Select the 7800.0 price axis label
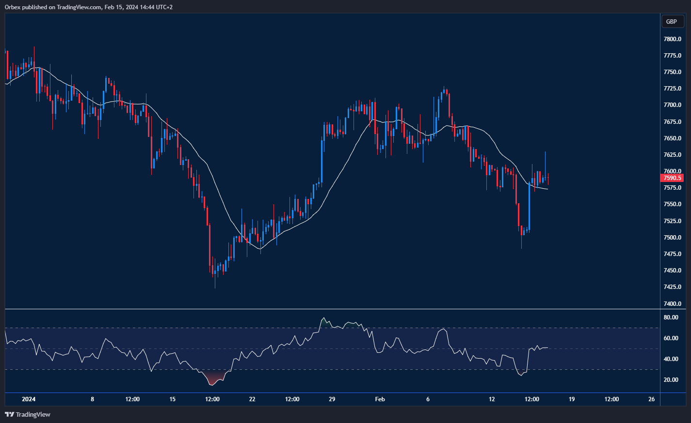Viewport: 691px width, 423px height. point(672,39)
